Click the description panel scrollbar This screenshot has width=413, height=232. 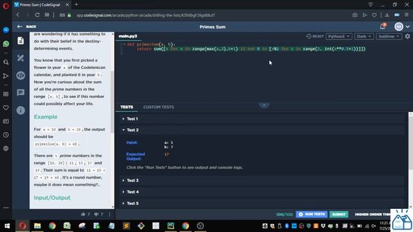point(112,101)
